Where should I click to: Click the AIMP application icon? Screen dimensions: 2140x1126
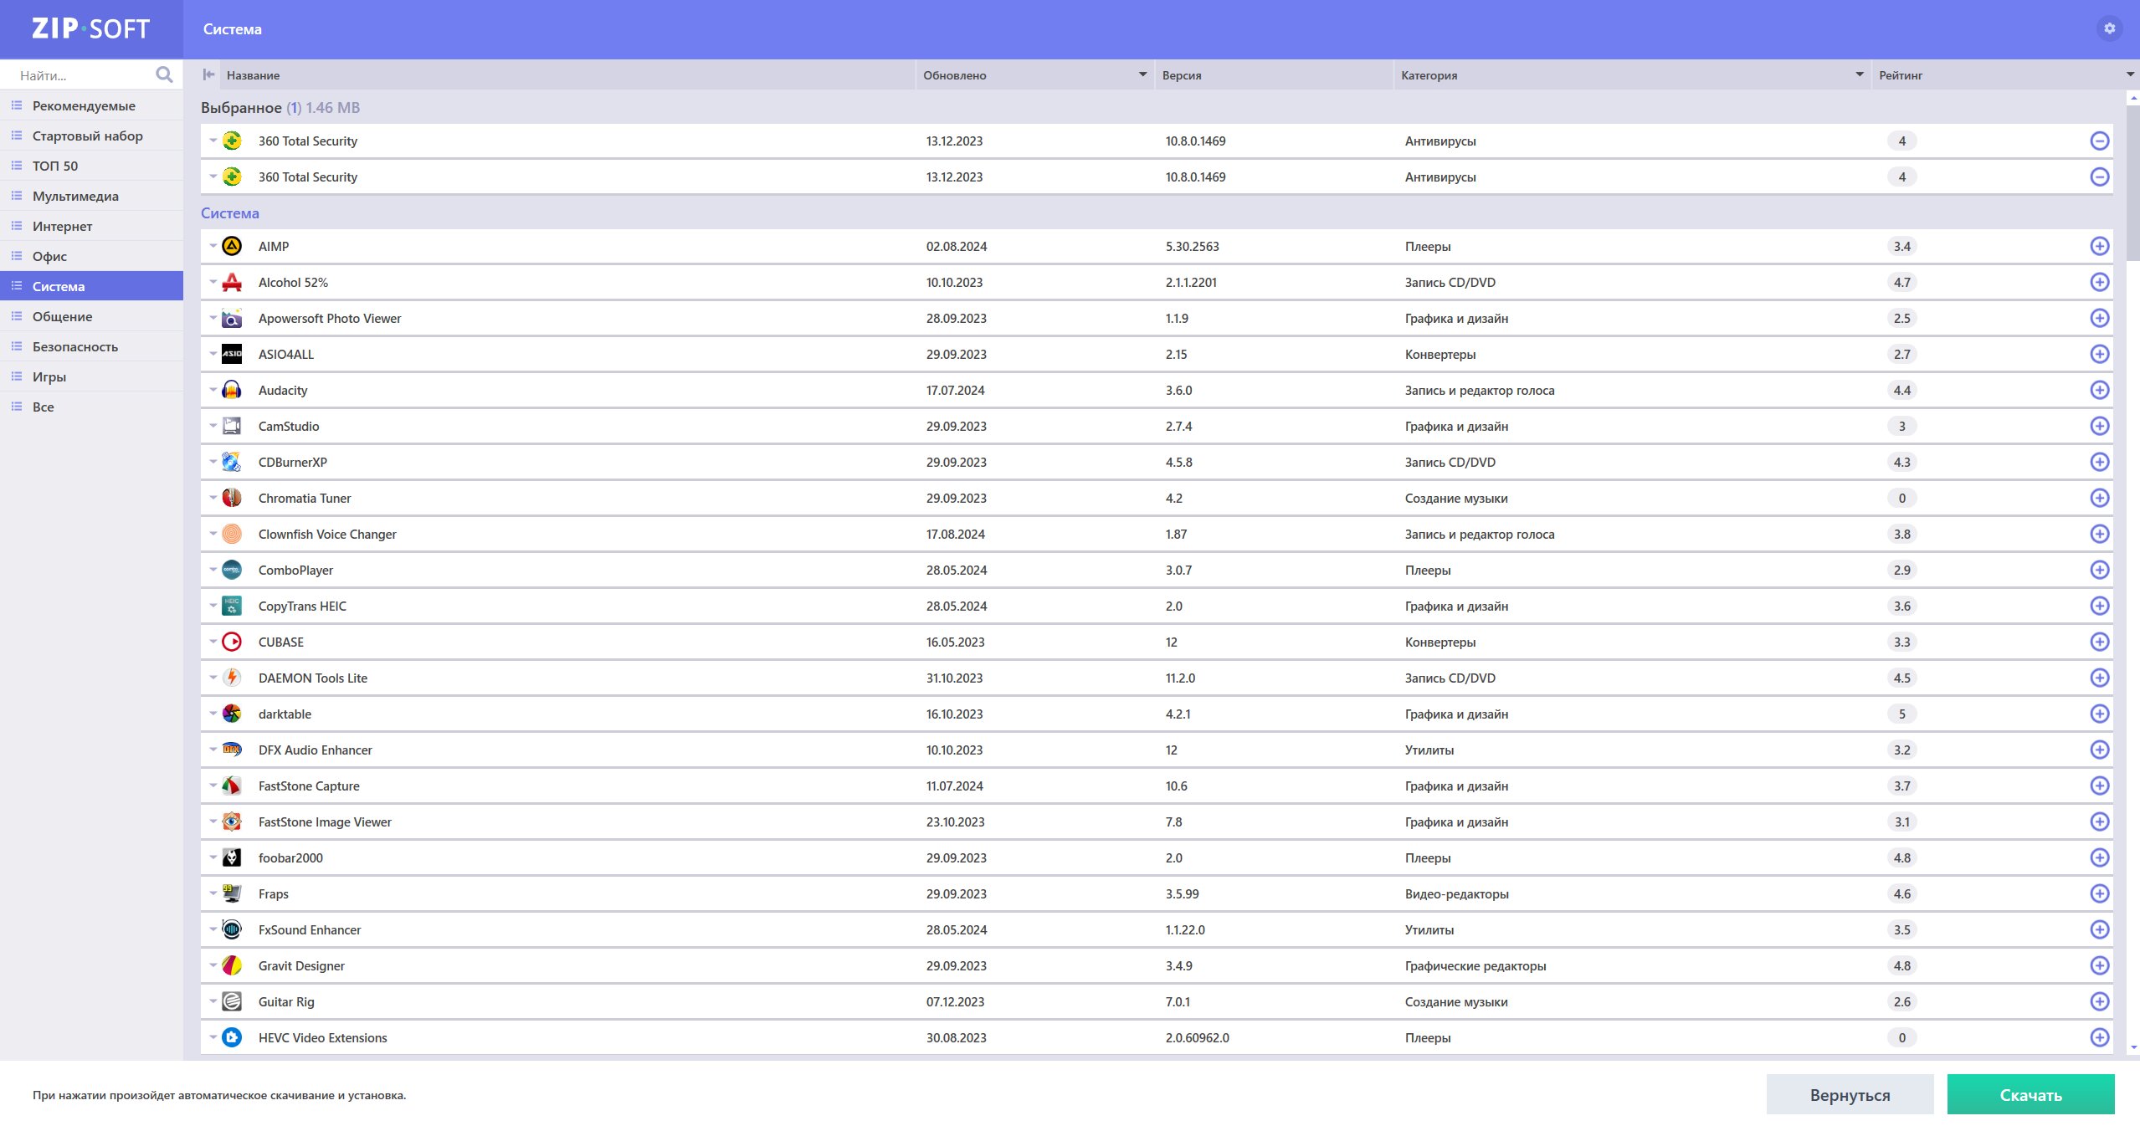point(232,246)
